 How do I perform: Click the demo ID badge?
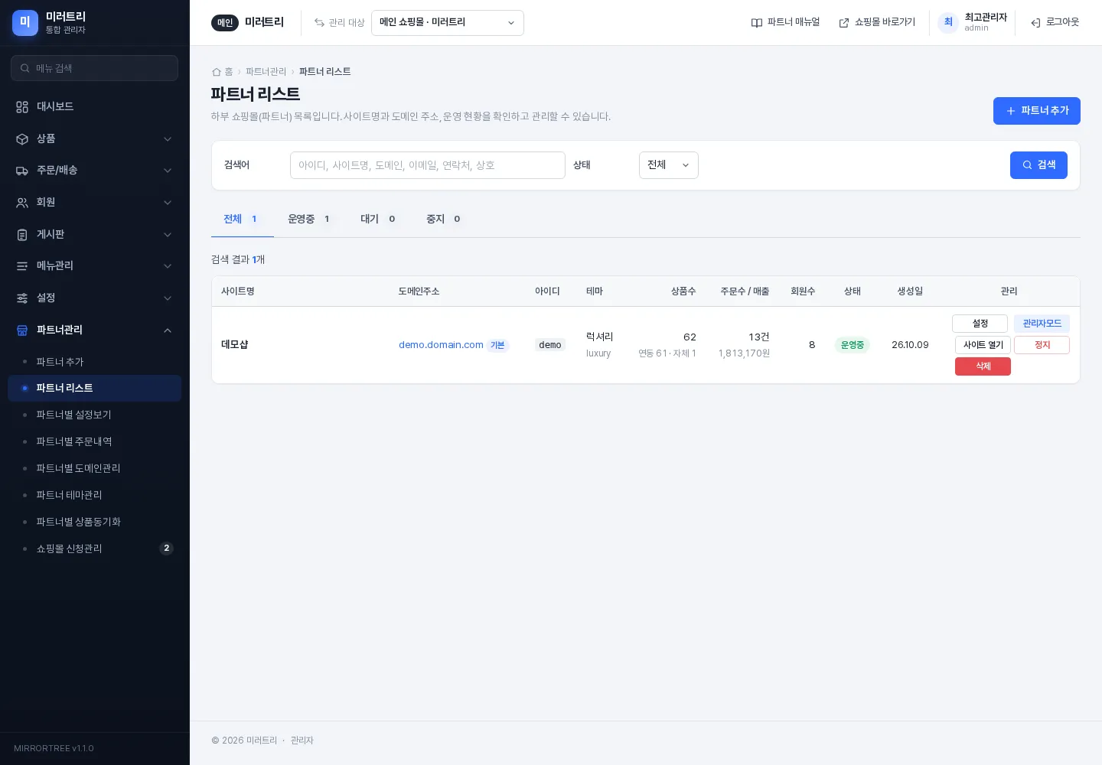[x=550, y=345]
